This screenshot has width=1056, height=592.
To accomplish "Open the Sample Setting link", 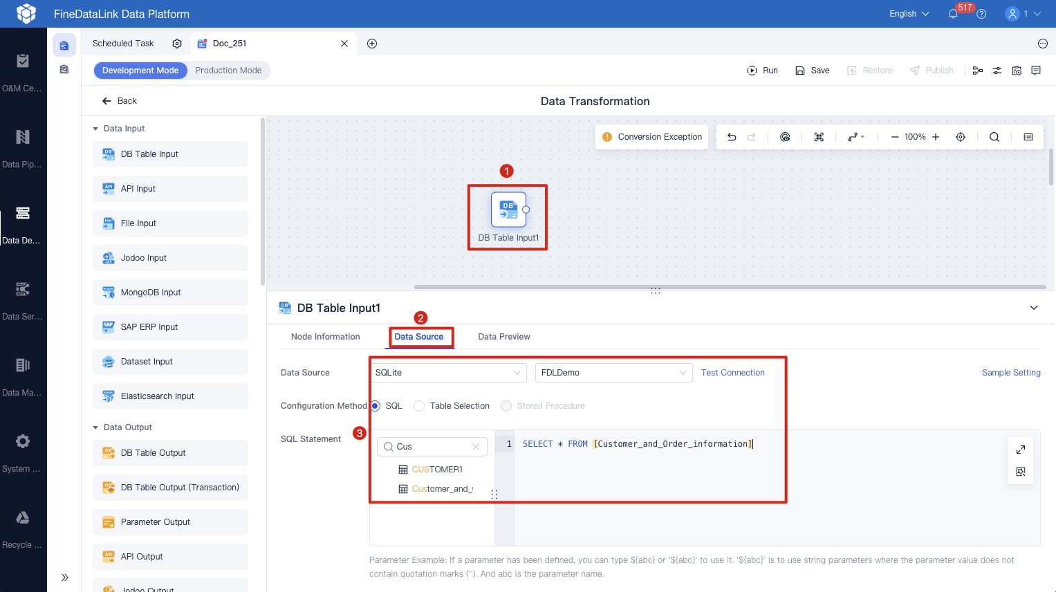I will point(1011,373).
